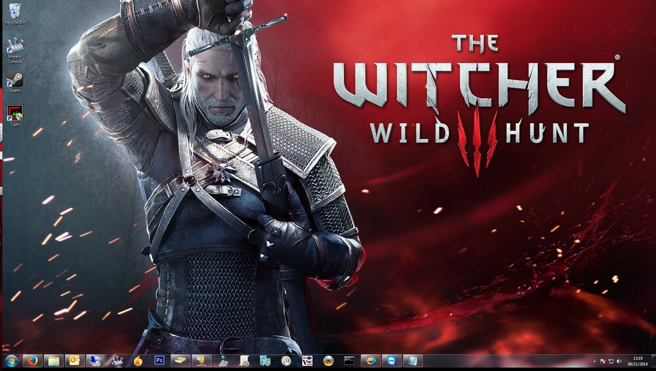Open the orange-blue circular taskbar app
The image size is (656, 371).
tap(371, 361)
